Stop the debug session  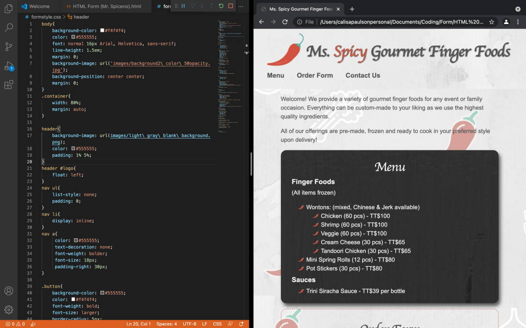tap(231, 6)
